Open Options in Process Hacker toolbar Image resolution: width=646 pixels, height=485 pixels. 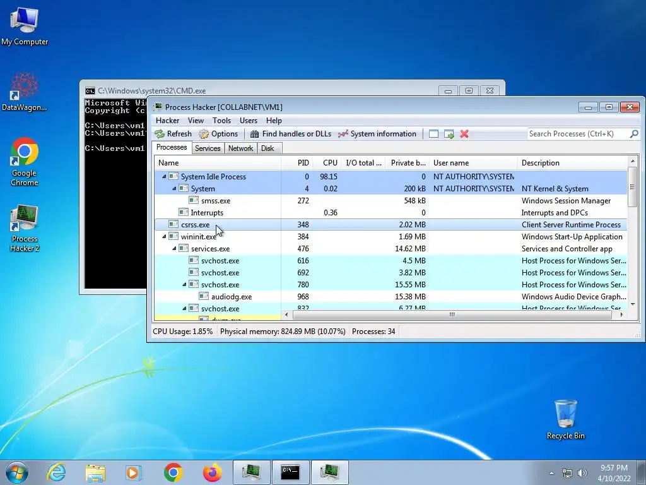tap(218, 134)
